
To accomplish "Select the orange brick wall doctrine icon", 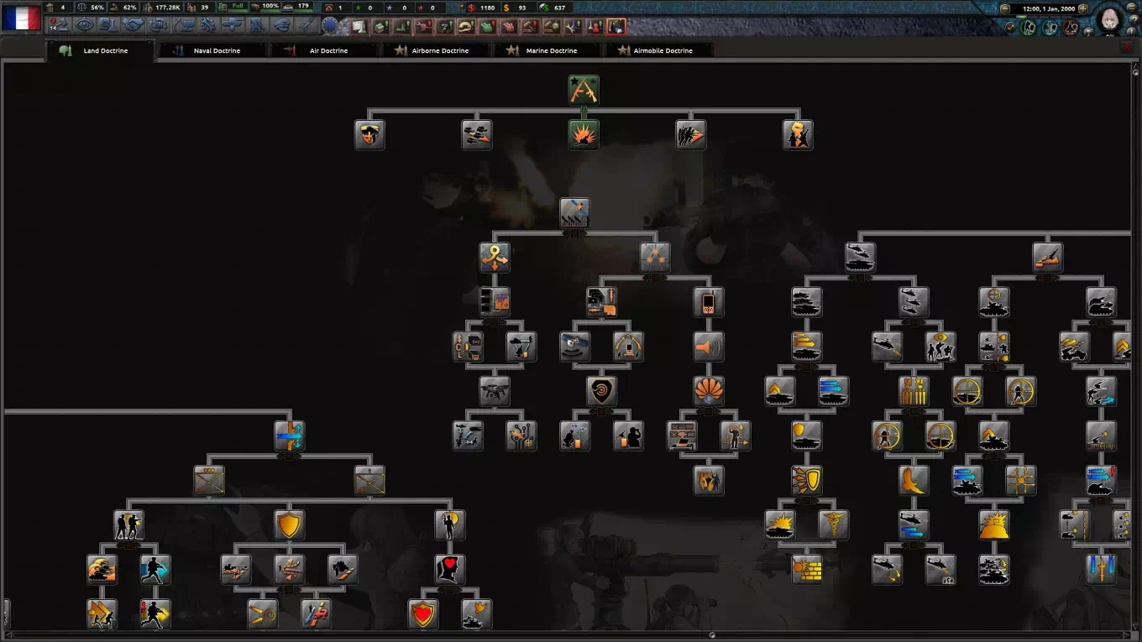I will click(807, 569).
